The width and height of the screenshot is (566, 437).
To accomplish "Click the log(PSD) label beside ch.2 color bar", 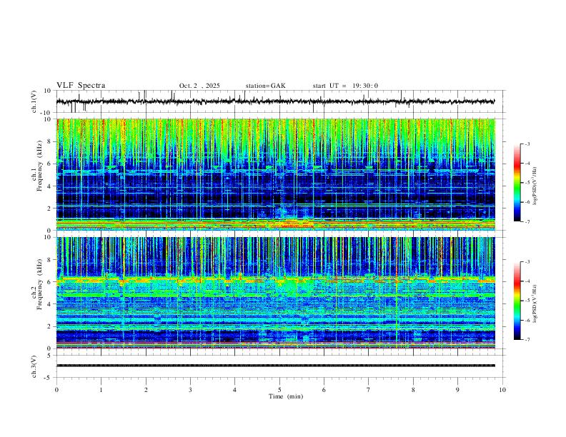I will click(535, 303).
